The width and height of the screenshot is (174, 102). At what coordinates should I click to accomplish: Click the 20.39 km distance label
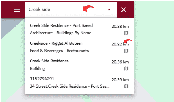coord(120,80)
